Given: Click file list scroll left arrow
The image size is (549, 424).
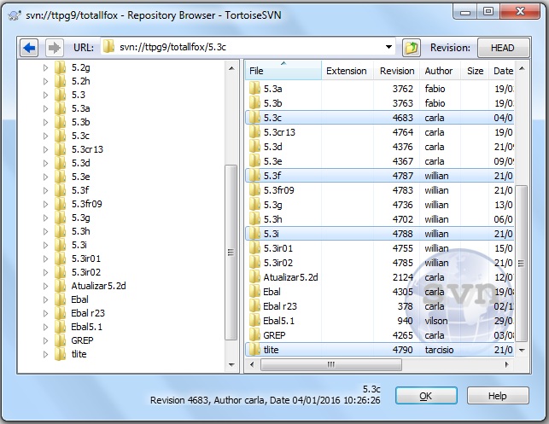Looking at the screenshot, I should pyautogui.click(x=252, y=364).
